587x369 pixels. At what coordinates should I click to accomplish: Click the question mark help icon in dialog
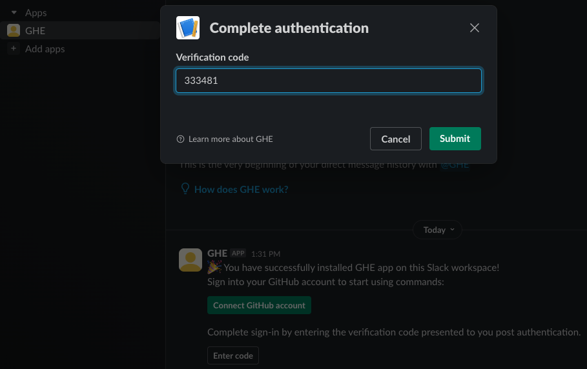pos(180,139)
